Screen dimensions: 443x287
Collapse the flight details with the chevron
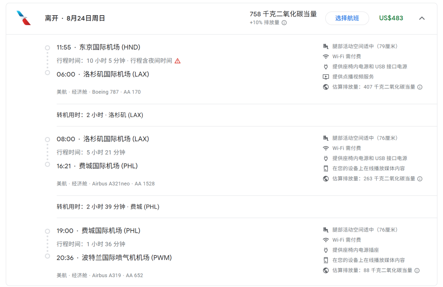(422, 18)
